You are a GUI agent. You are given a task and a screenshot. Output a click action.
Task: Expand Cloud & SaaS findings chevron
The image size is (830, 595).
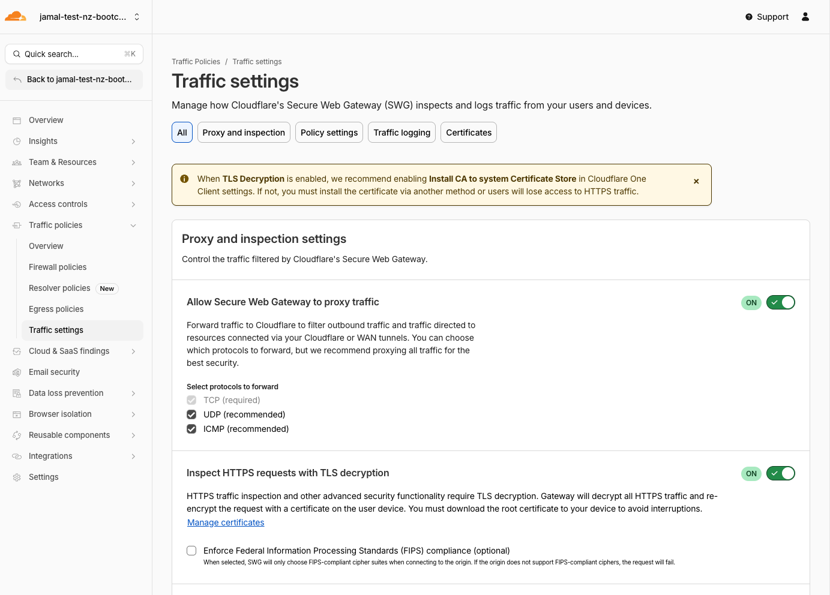point(133,351)
